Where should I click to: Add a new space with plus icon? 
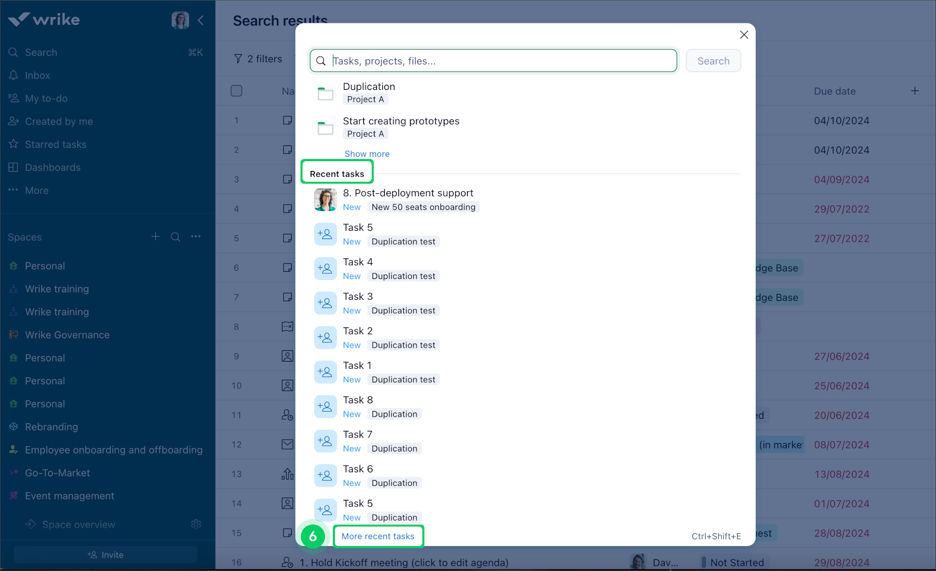point(155,237)
